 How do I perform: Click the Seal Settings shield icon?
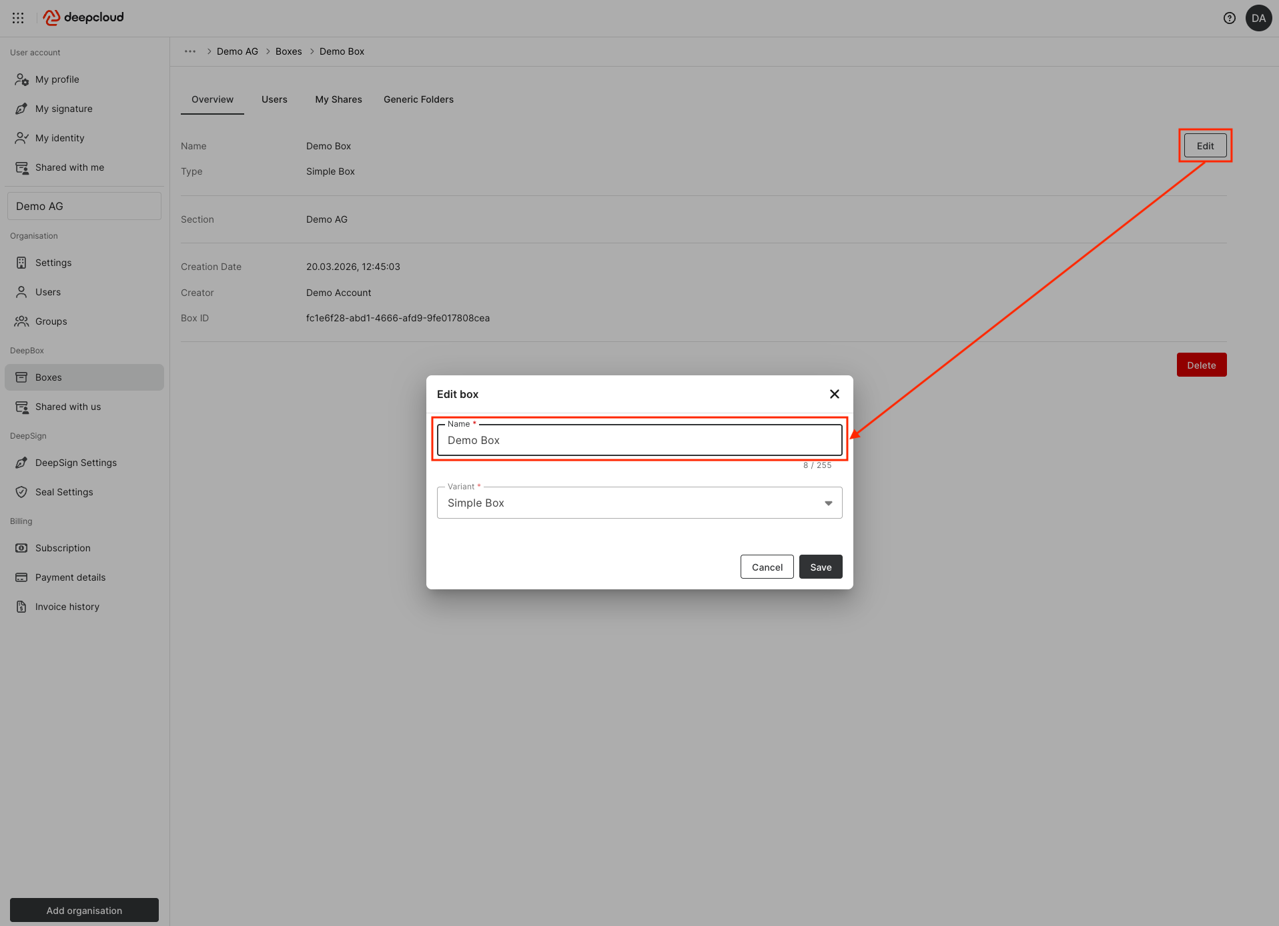pyautogui.click(x=21, y=492)
